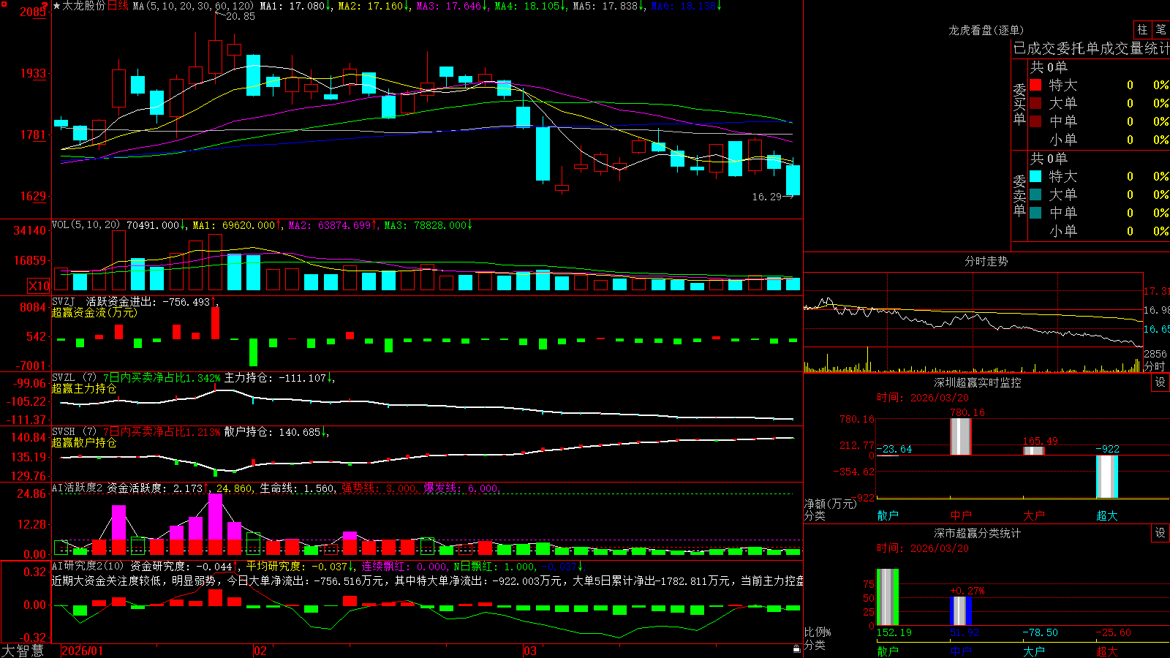
Task: Click the teal 中单 sell-order swatch
Action: [x=1035, y=213]
